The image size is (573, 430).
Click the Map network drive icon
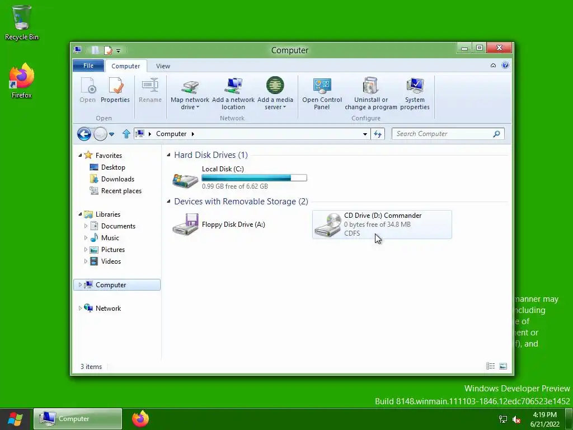coord(190,86)
